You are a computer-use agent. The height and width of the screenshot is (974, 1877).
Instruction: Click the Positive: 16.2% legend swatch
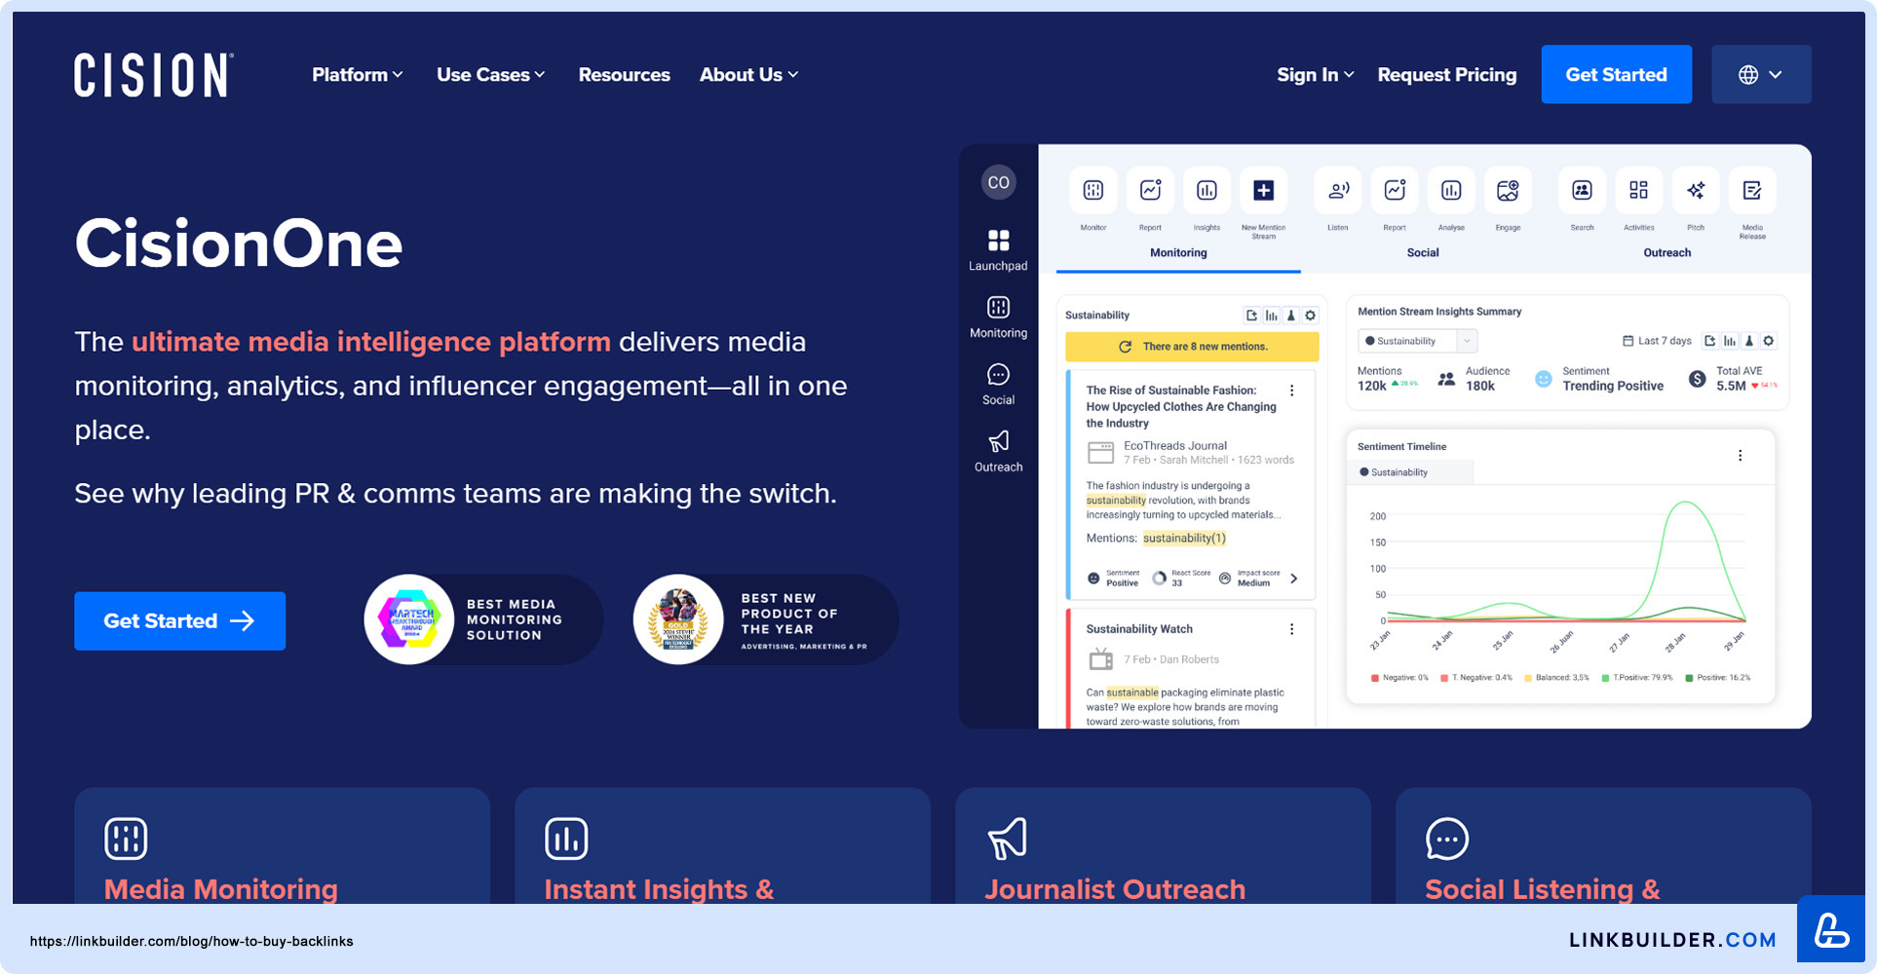[x=1689, y=678]
